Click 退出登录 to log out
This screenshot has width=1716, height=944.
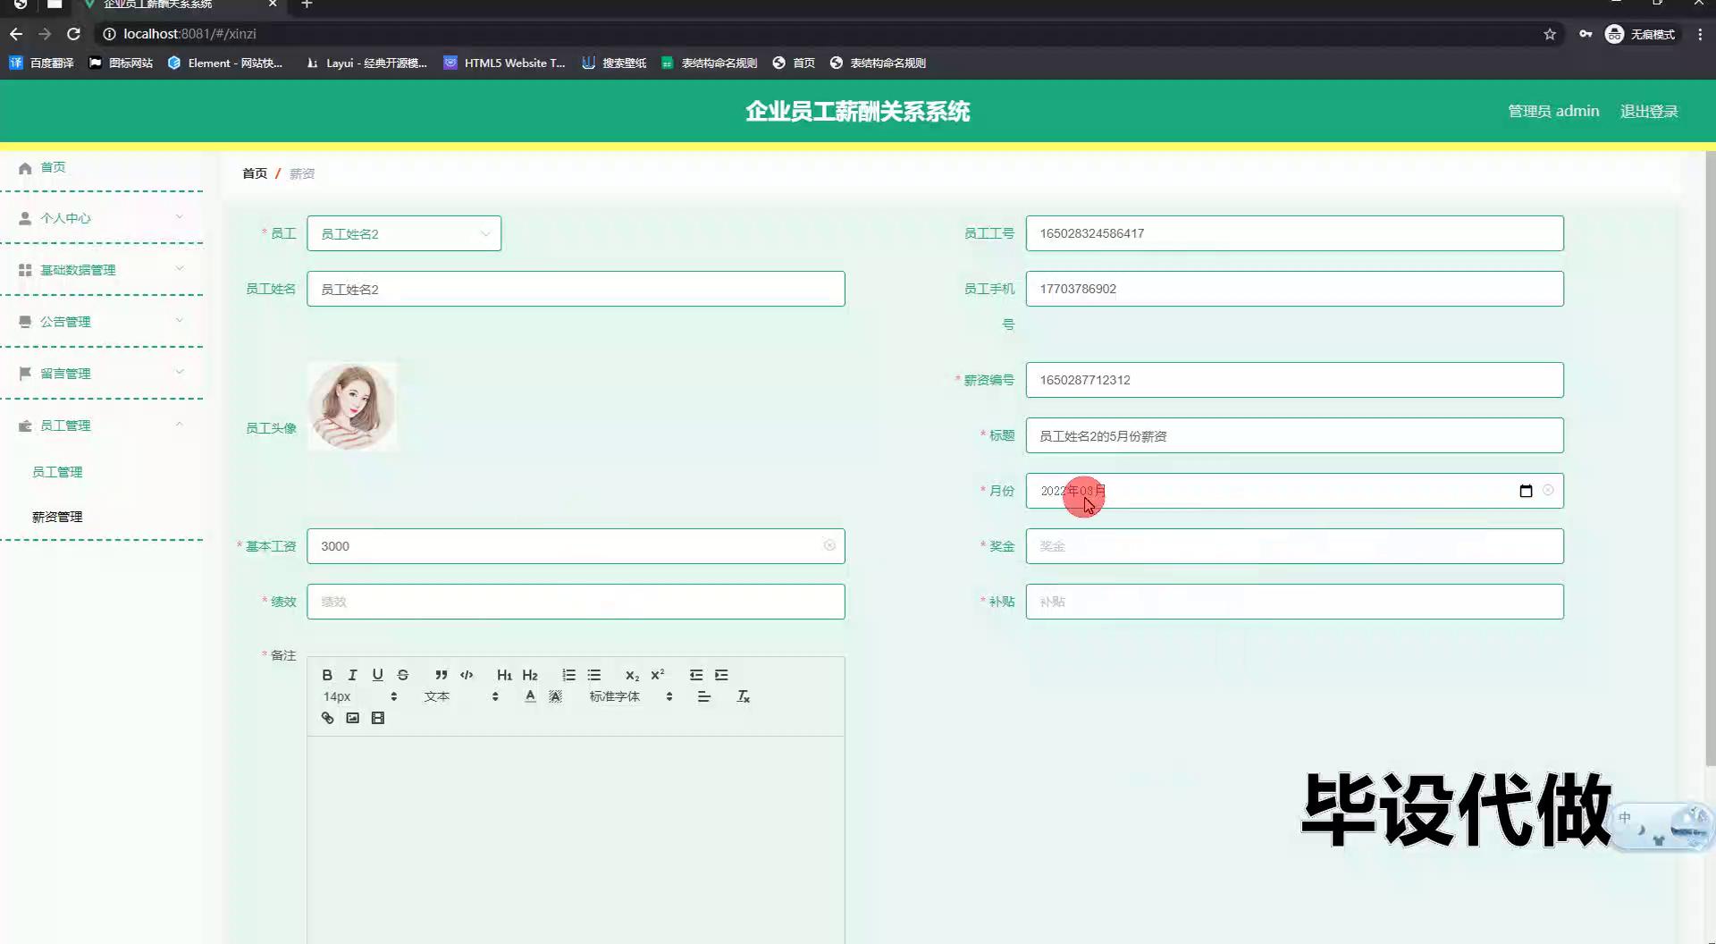pos(1649,111)
